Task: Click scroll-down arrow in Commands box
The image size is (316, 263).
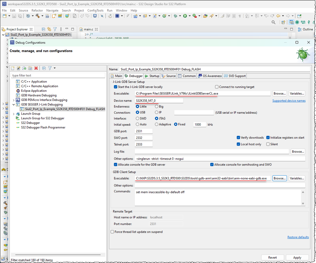Action: pos(303,204)
